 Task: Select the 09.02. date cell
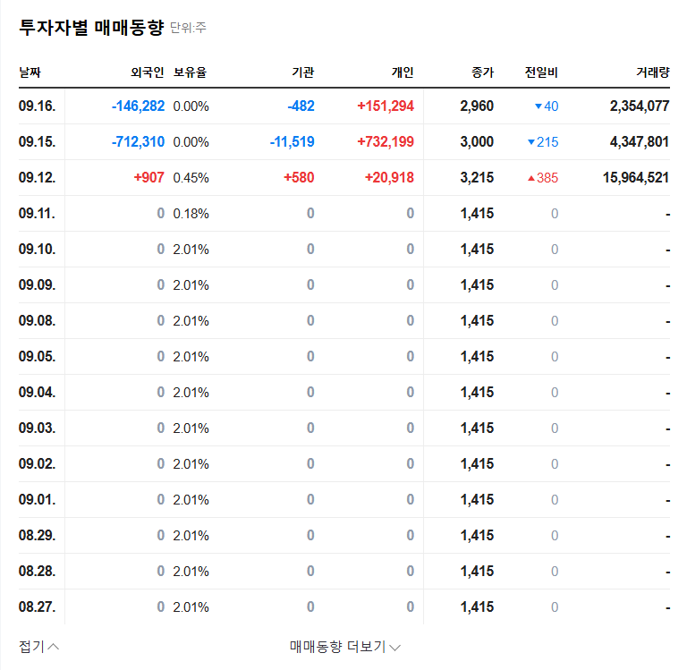coord(38,464)
